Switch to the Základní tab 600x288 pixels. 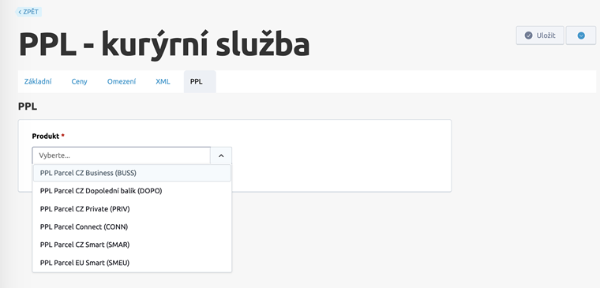click(x=38, y=81)
